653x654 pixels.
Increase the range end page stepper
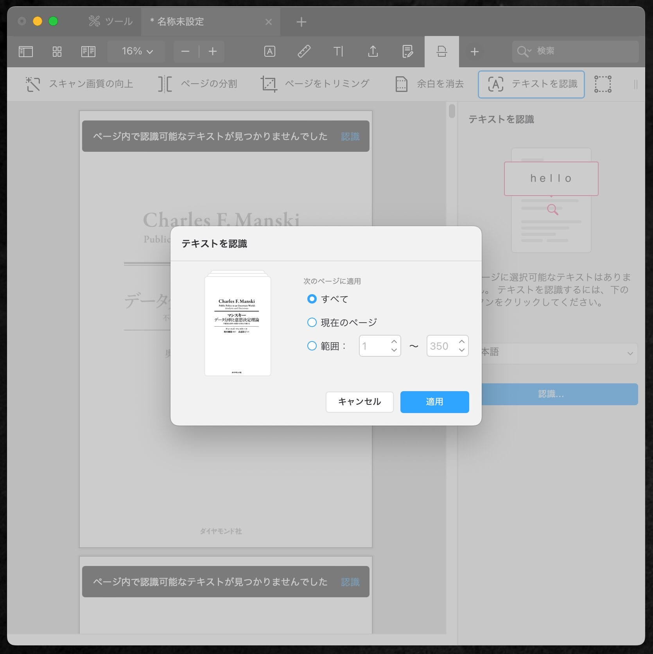click(462, 341)
